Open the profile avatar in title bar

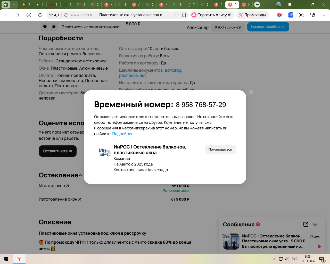pyautogui.click(x=278, y=4)
